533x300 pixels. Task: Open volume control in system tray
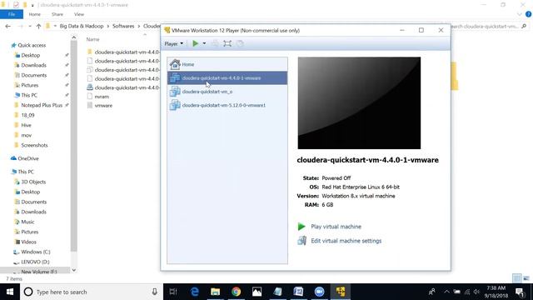(476, 292)
